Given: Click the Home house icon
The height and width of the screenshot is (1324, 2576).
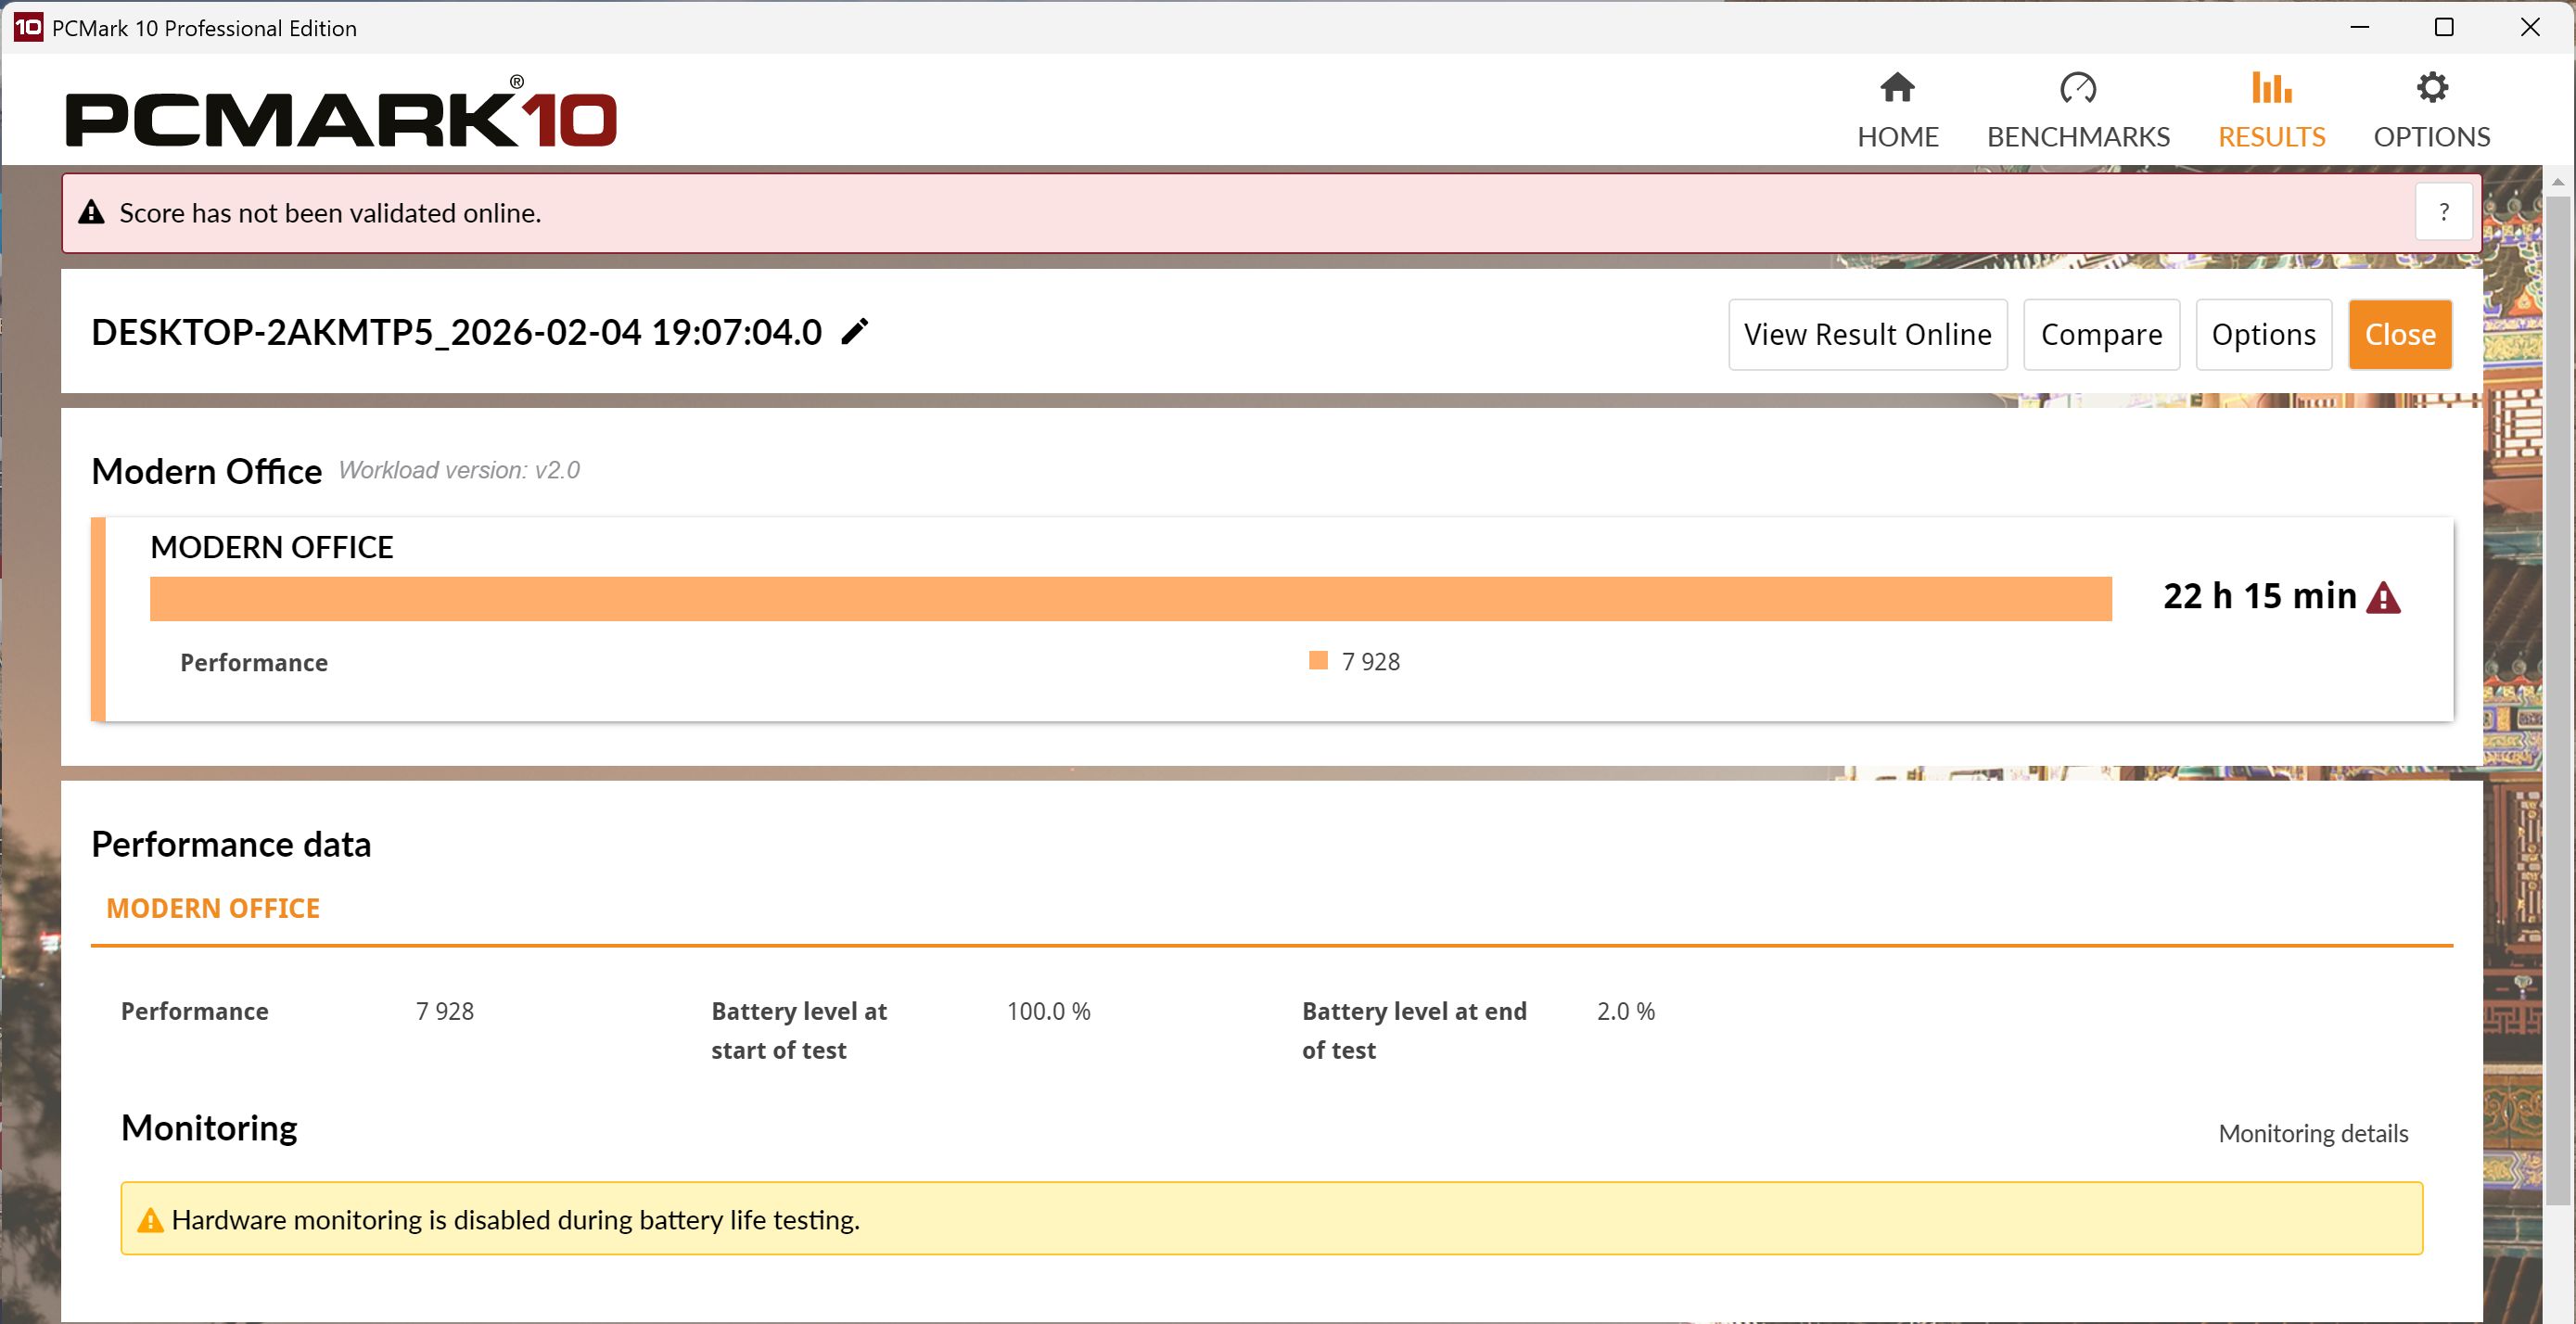Looking at the screenshot, I should coord(1897,88).
